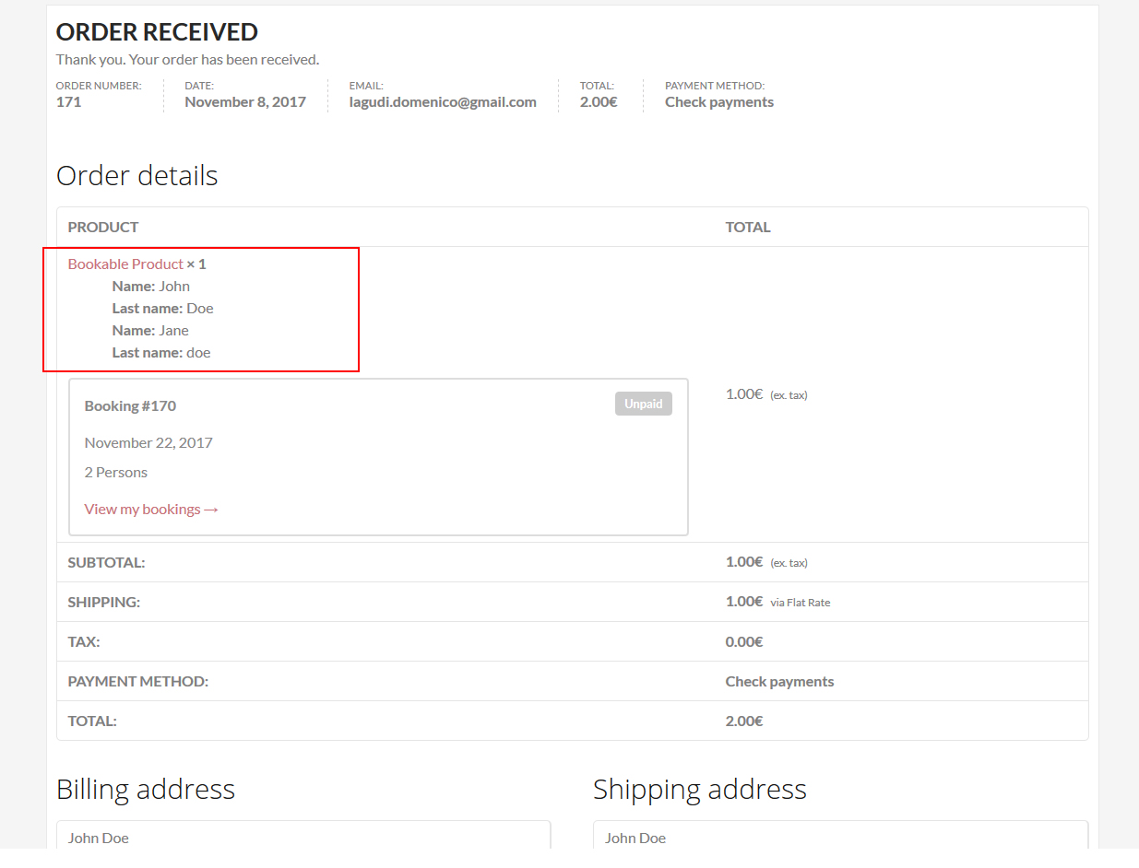The width and height of the screenshot is (1139, 868).
Task: Open the Bookable Product link
Action: [125, 264]
